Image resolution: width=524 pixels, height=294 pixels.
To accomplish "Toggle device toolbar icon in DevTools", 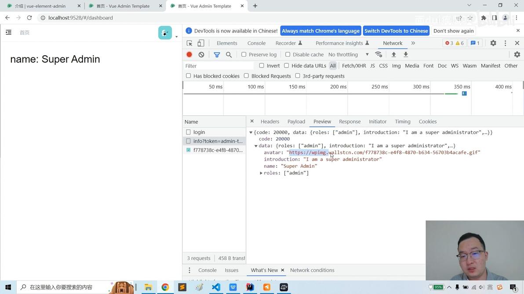I will coord(201,43).
